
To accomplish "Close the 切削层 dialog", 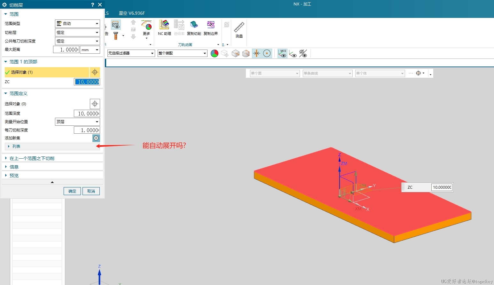I will (100, 4).
